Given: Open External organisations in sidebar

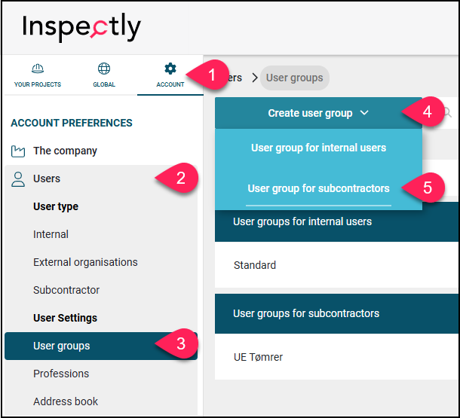Looking at the screenshot, I should coord(85,262).
